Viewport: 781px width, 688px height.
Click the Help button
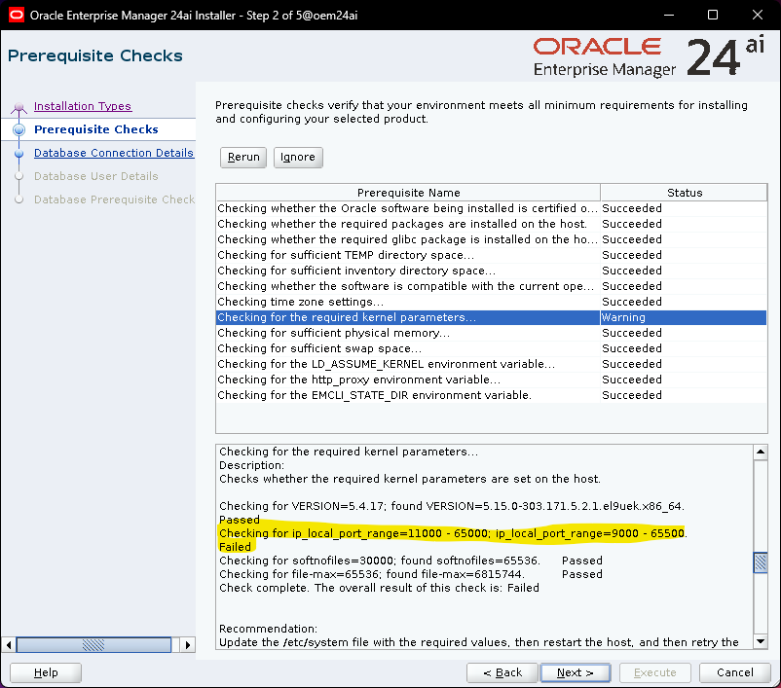point(46,672)
